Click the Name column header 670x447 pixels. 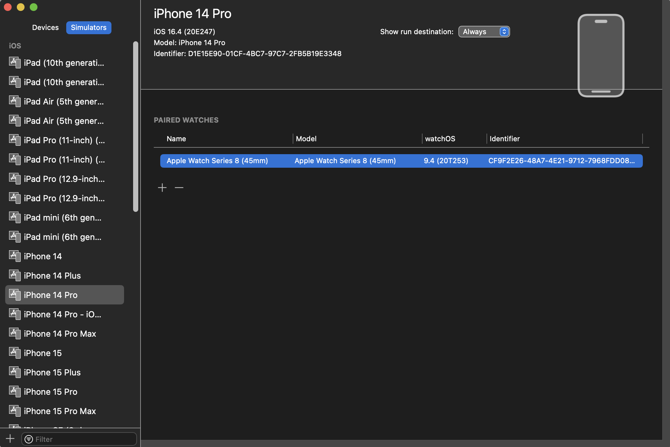(x=176, y=139)
